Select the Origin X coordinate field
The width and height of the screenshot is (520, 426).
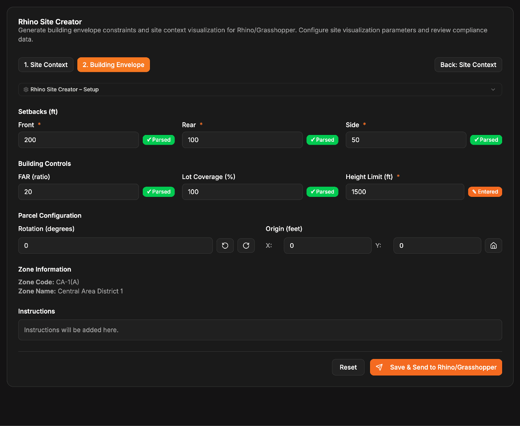(327, 246)
